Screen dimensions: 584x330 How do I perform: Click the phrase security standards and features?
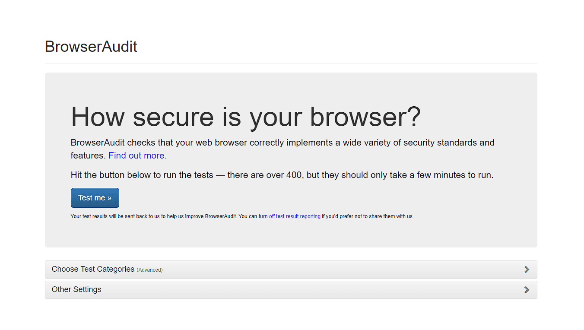coord(282,149)
